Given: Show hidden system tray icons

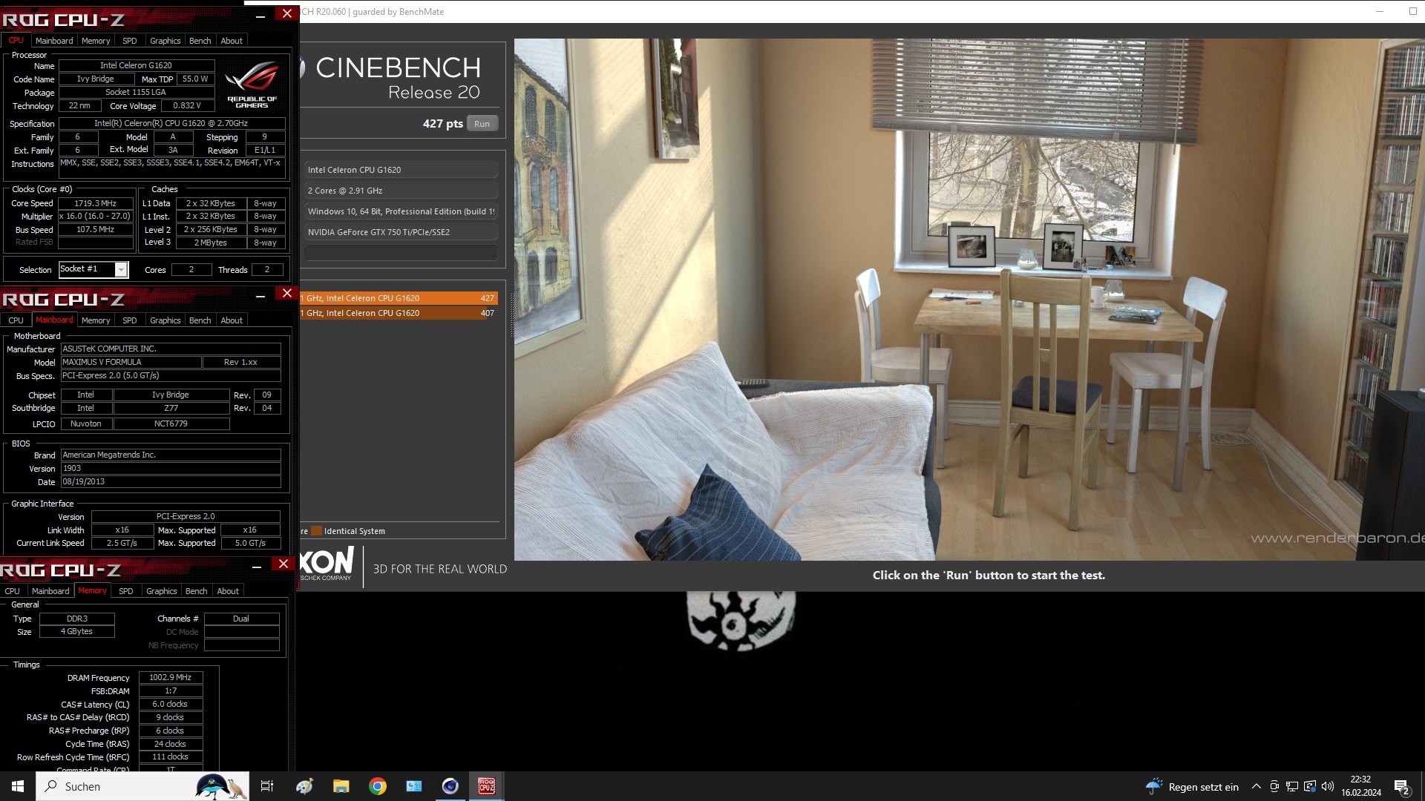Looking at the screenshot, I should pos(1256,786).
